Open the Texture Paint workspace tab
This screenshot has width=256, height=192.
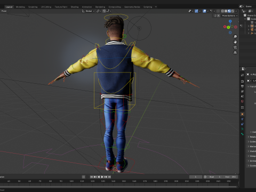(x=61, y=7)
